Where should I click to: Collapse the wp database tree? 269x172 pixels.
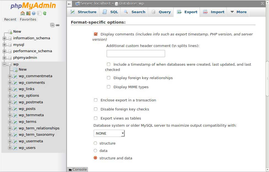tap(4, 64)
